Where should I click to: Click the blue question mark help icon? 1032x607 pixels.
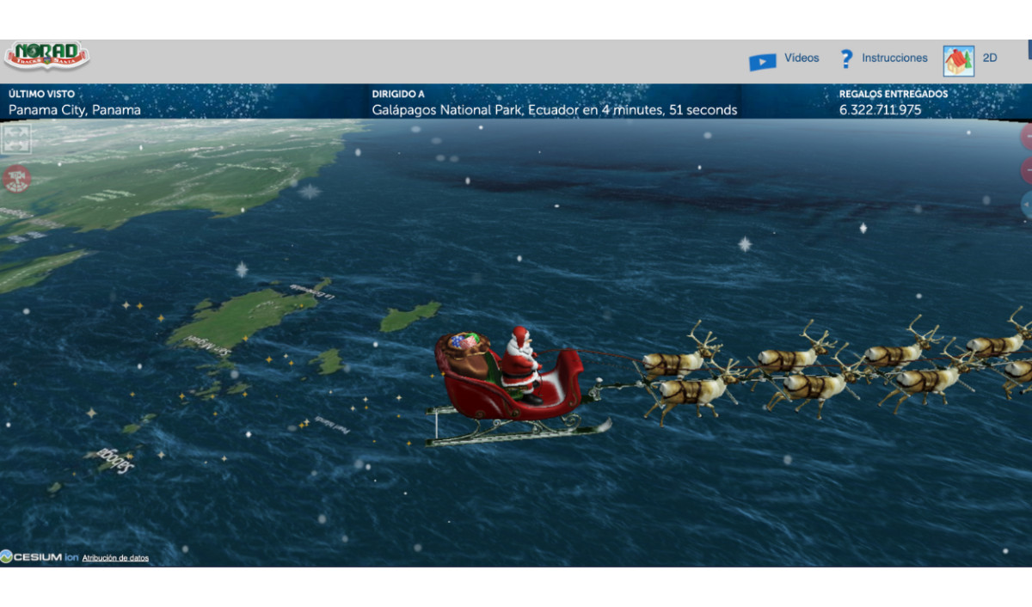(846, 59)
